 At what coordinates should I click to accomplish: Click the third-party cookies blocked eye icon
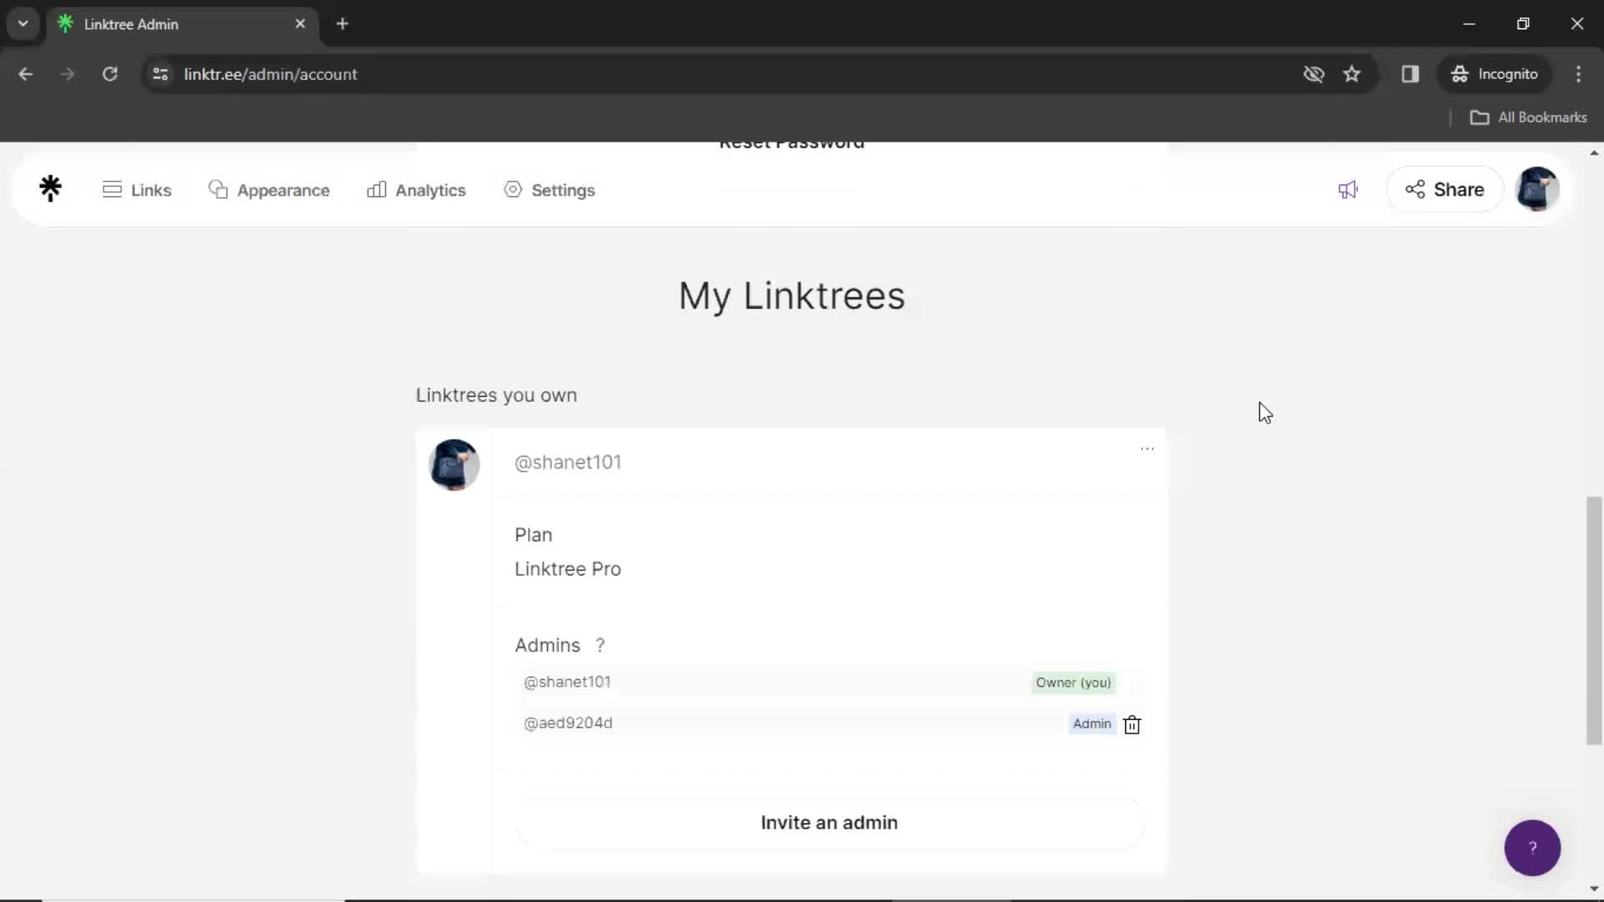click(1313, 73)
